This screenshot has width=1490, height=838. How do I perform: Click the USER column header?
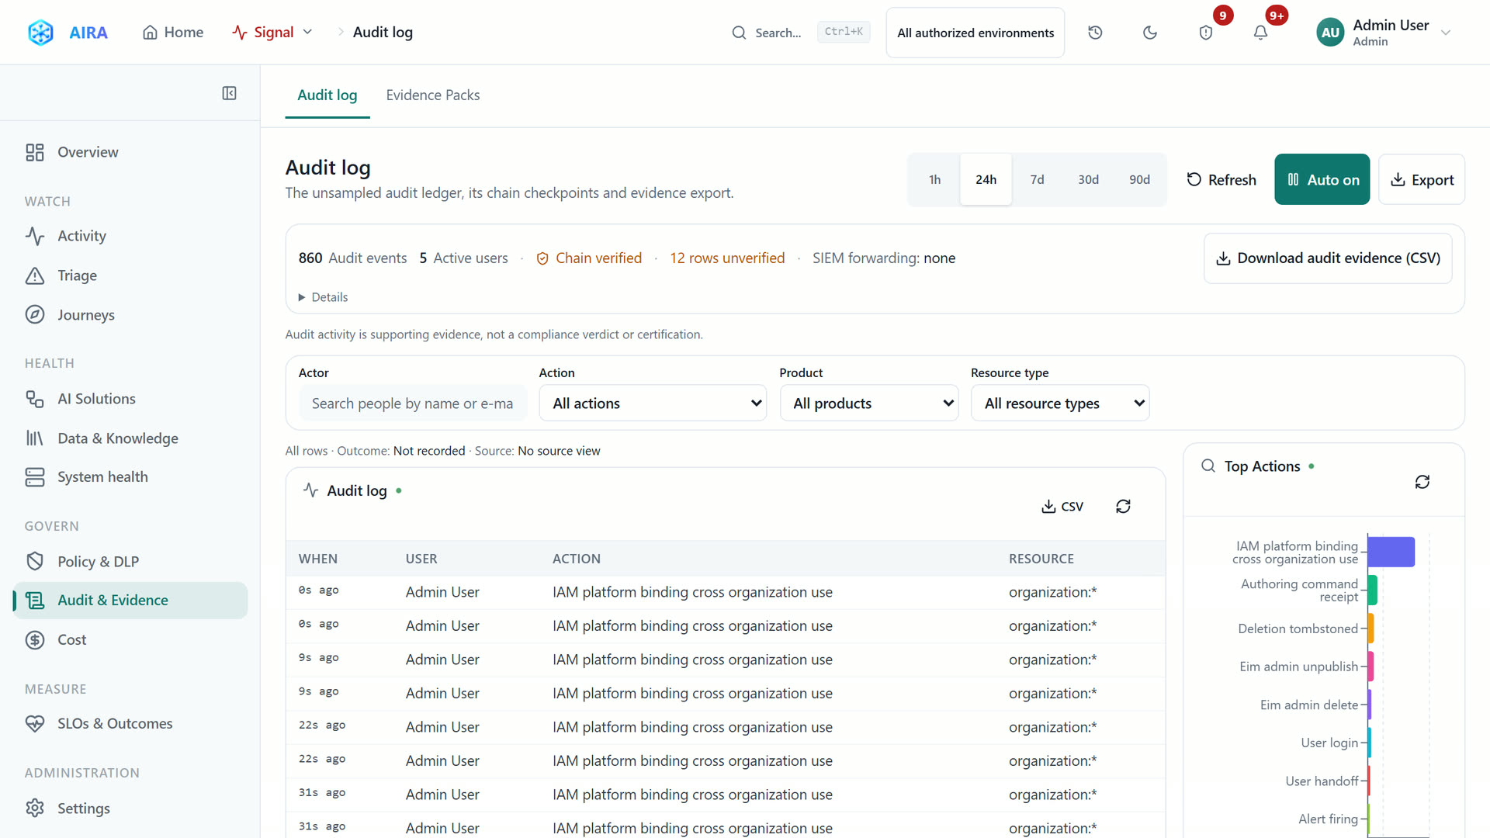click(x=421, y=559)
